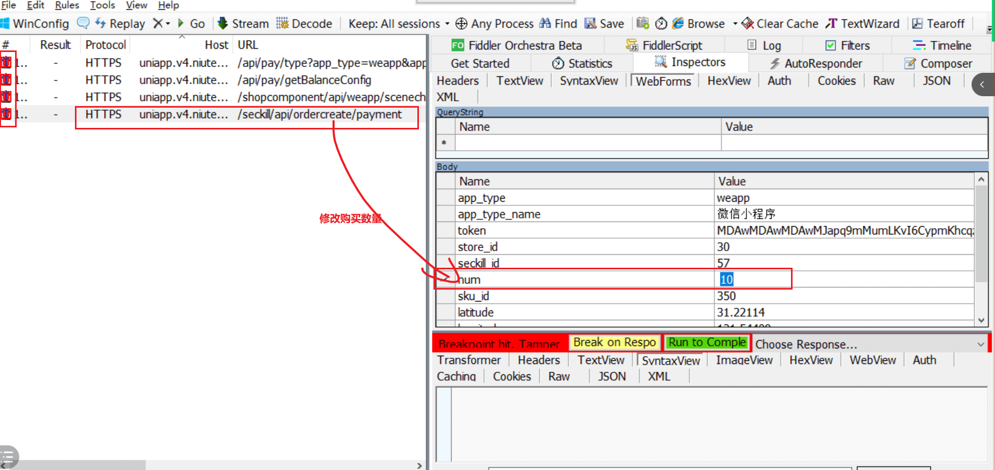The width and height of the screenshot is (995, 470).
Task: Replay the selected session
Action: point(120,24)
